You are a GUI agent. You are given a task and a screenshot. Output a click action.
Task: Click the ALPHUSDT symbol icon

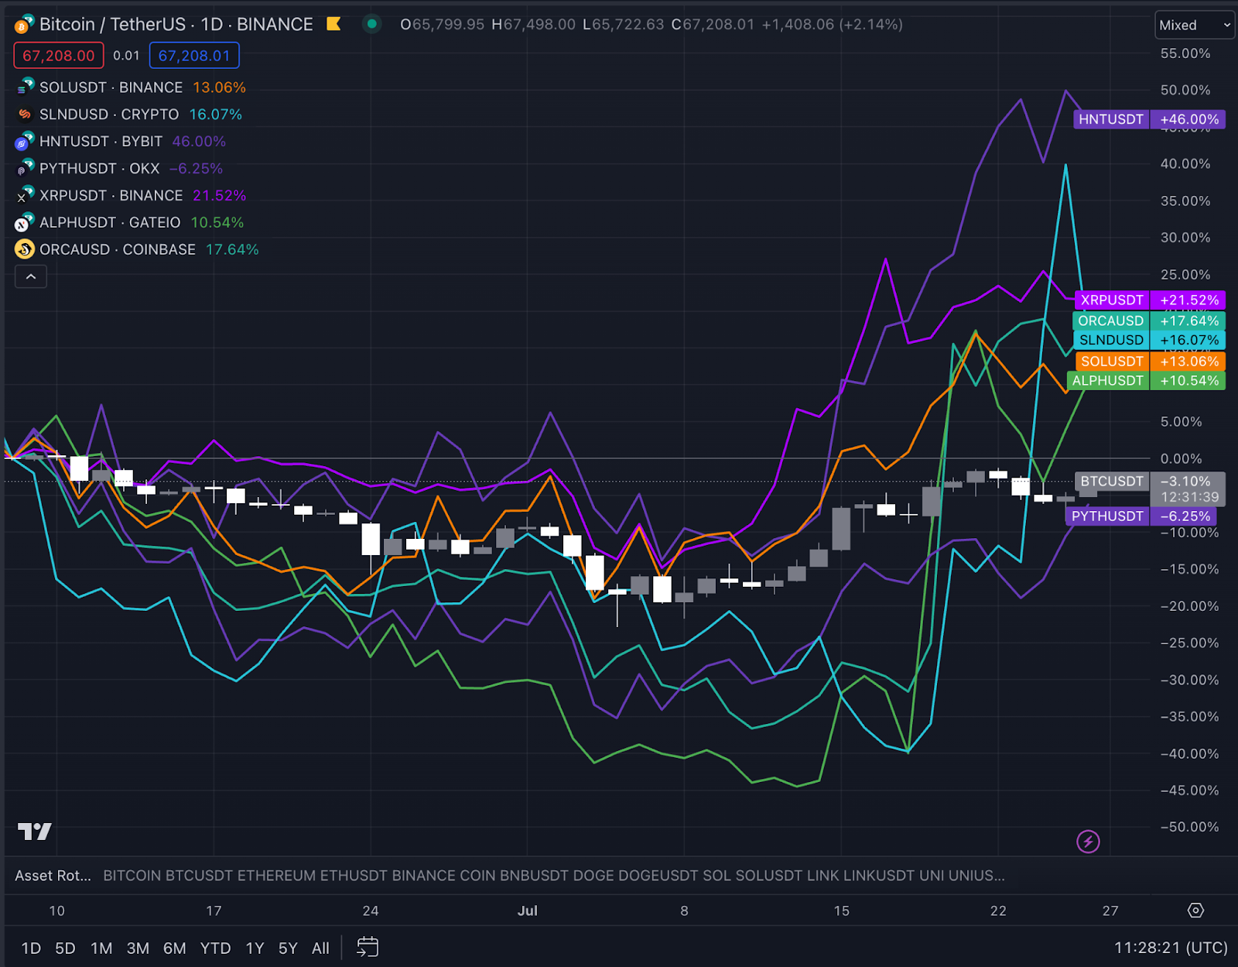pyautogui.click(x=25, y=223)
